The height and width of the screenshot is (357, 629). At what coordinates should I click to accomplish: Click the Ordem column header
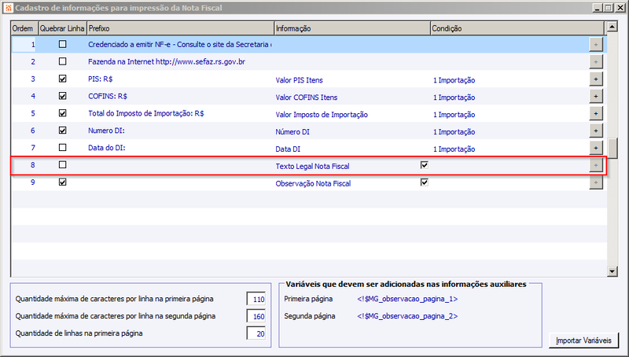[x=24, y=28]
